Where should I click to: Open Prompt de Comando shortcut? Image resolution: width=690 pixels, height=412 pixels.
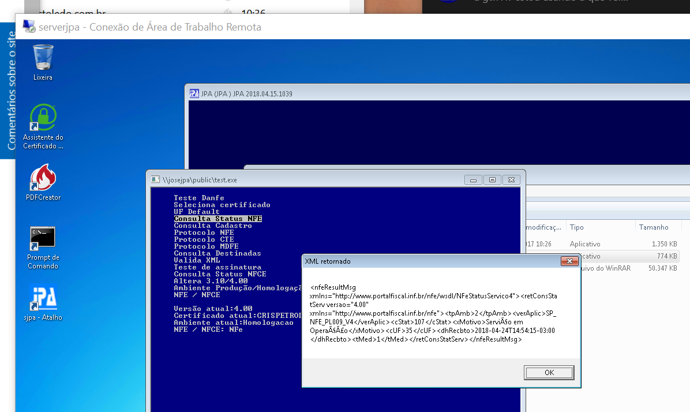point(43,238)
